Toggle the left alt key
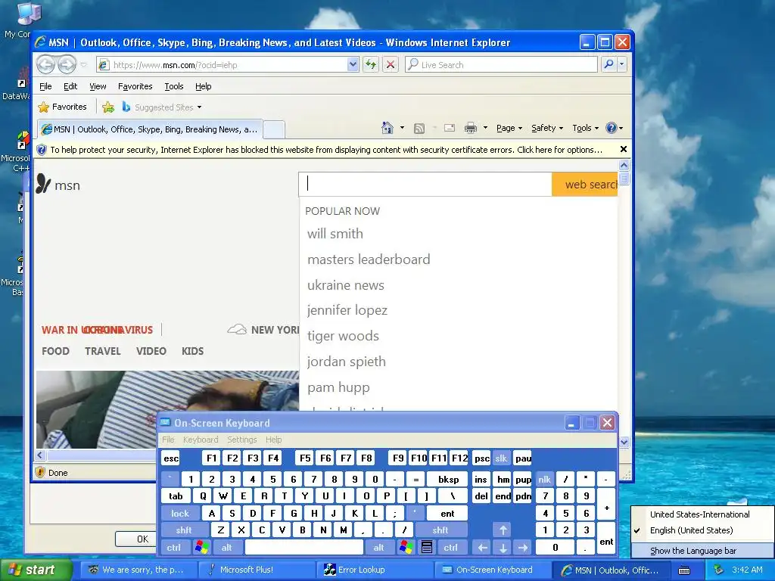This screenshot has width=775, height=581. tap(227, 547)
